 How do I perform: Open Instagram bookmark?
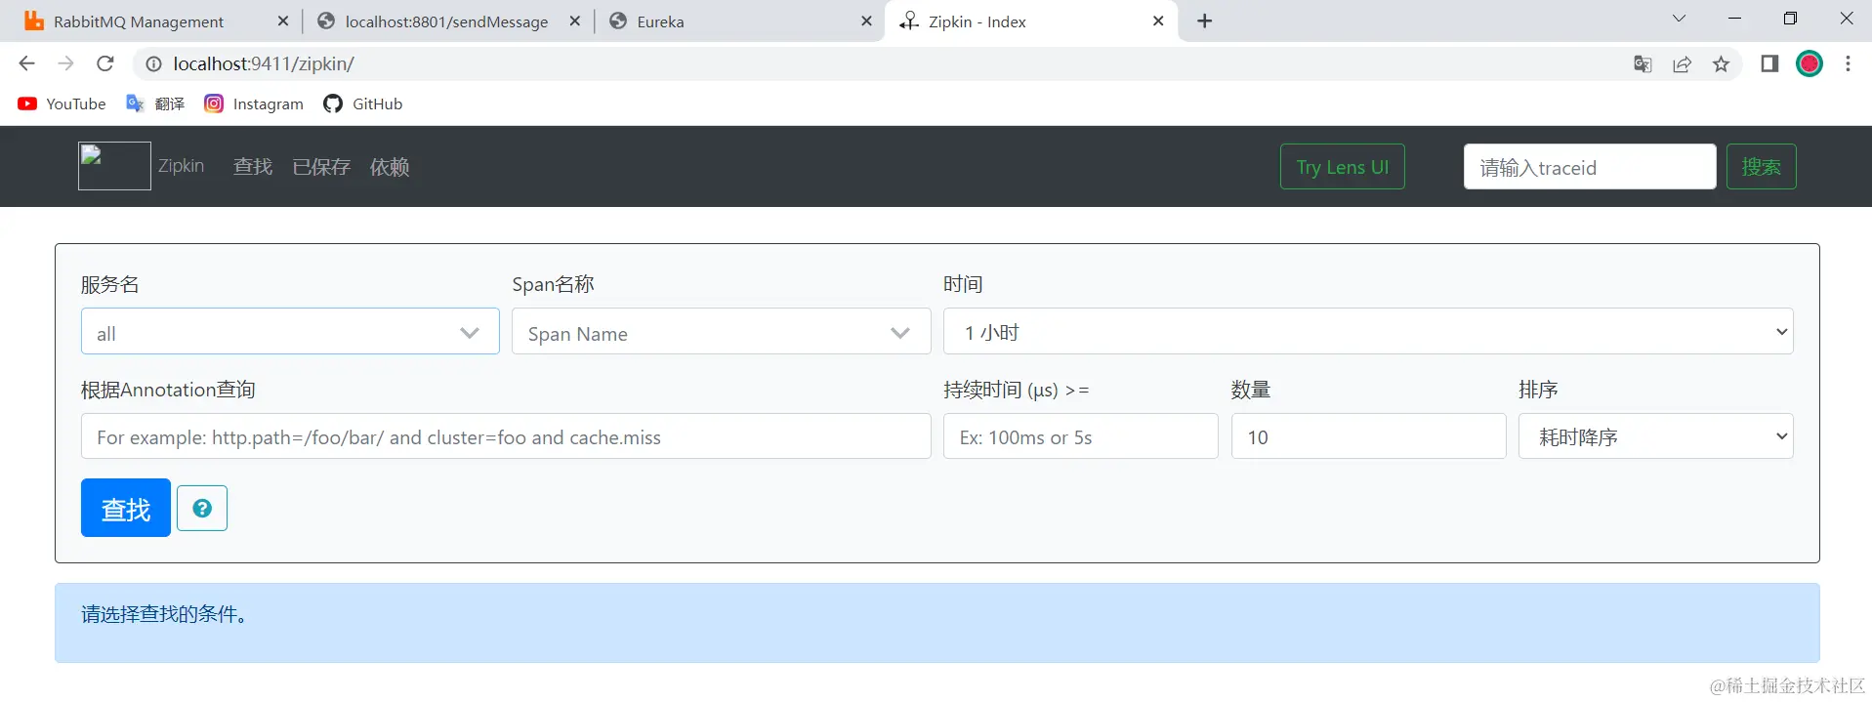pos(254,103)
